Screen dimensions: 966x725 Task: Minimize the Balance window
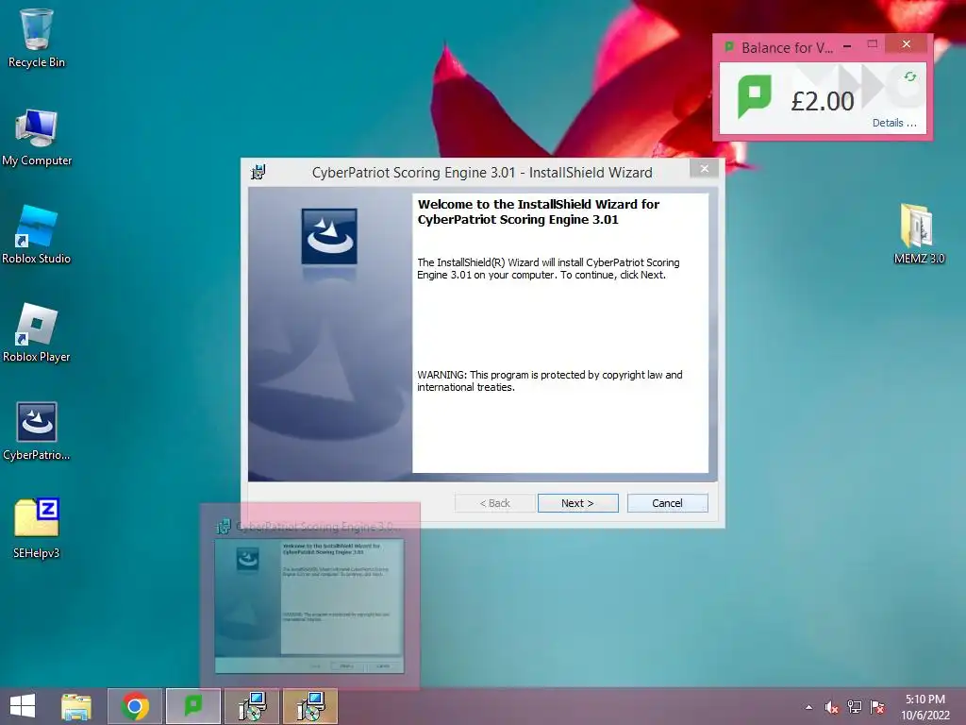tap(848, 45)
